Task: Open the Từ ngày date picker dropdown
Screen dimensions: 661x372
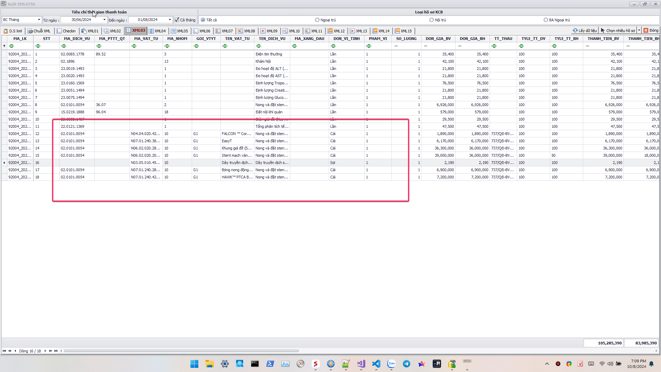Action: (x=104, y=20)
